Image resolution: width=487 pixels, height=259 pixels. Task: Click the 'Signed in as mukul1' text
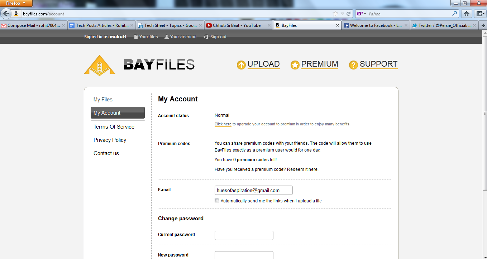coord(105,37)
